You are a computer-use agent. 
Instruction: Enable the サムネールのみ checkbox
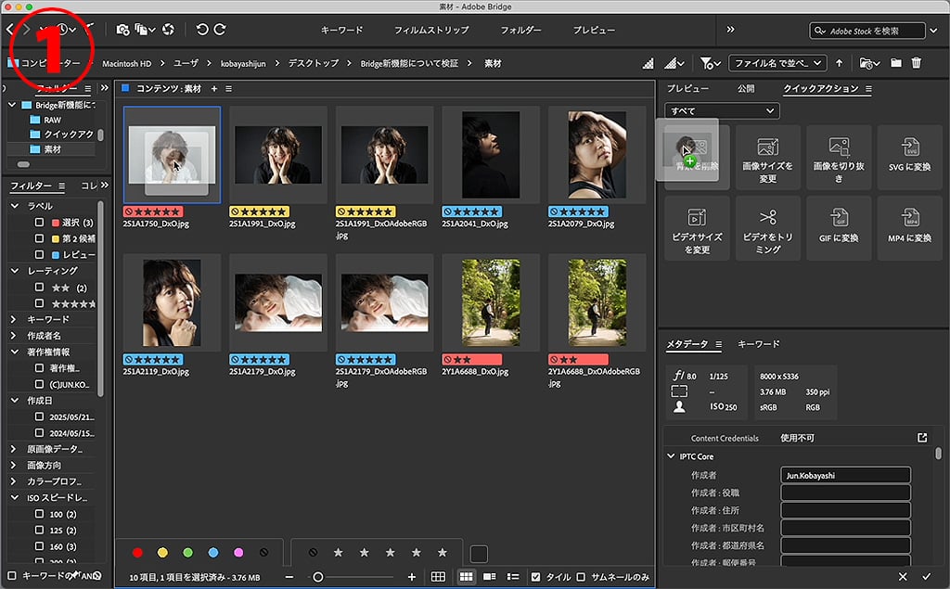[581, 577]
